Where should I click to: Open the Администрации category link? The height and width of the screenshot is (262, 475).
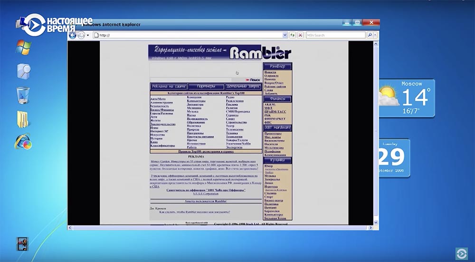(x=161, y=103)
